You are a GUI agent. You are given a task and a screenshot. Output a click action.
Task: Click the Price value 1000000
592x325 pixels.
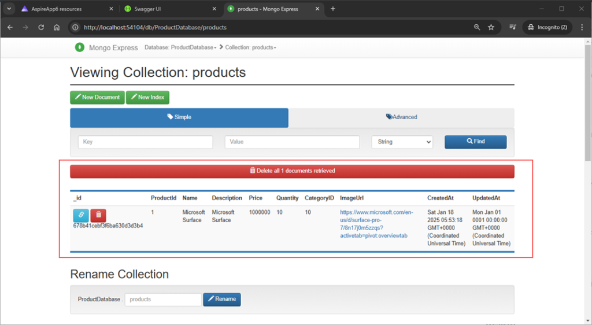[x=260, y=212]
